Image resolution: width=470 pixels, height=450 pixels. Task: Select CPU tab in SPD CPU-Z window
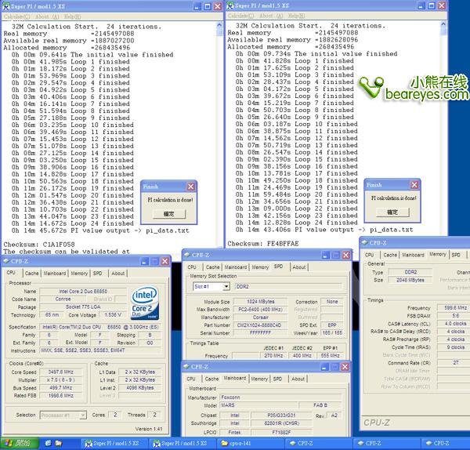coord(192,267)
